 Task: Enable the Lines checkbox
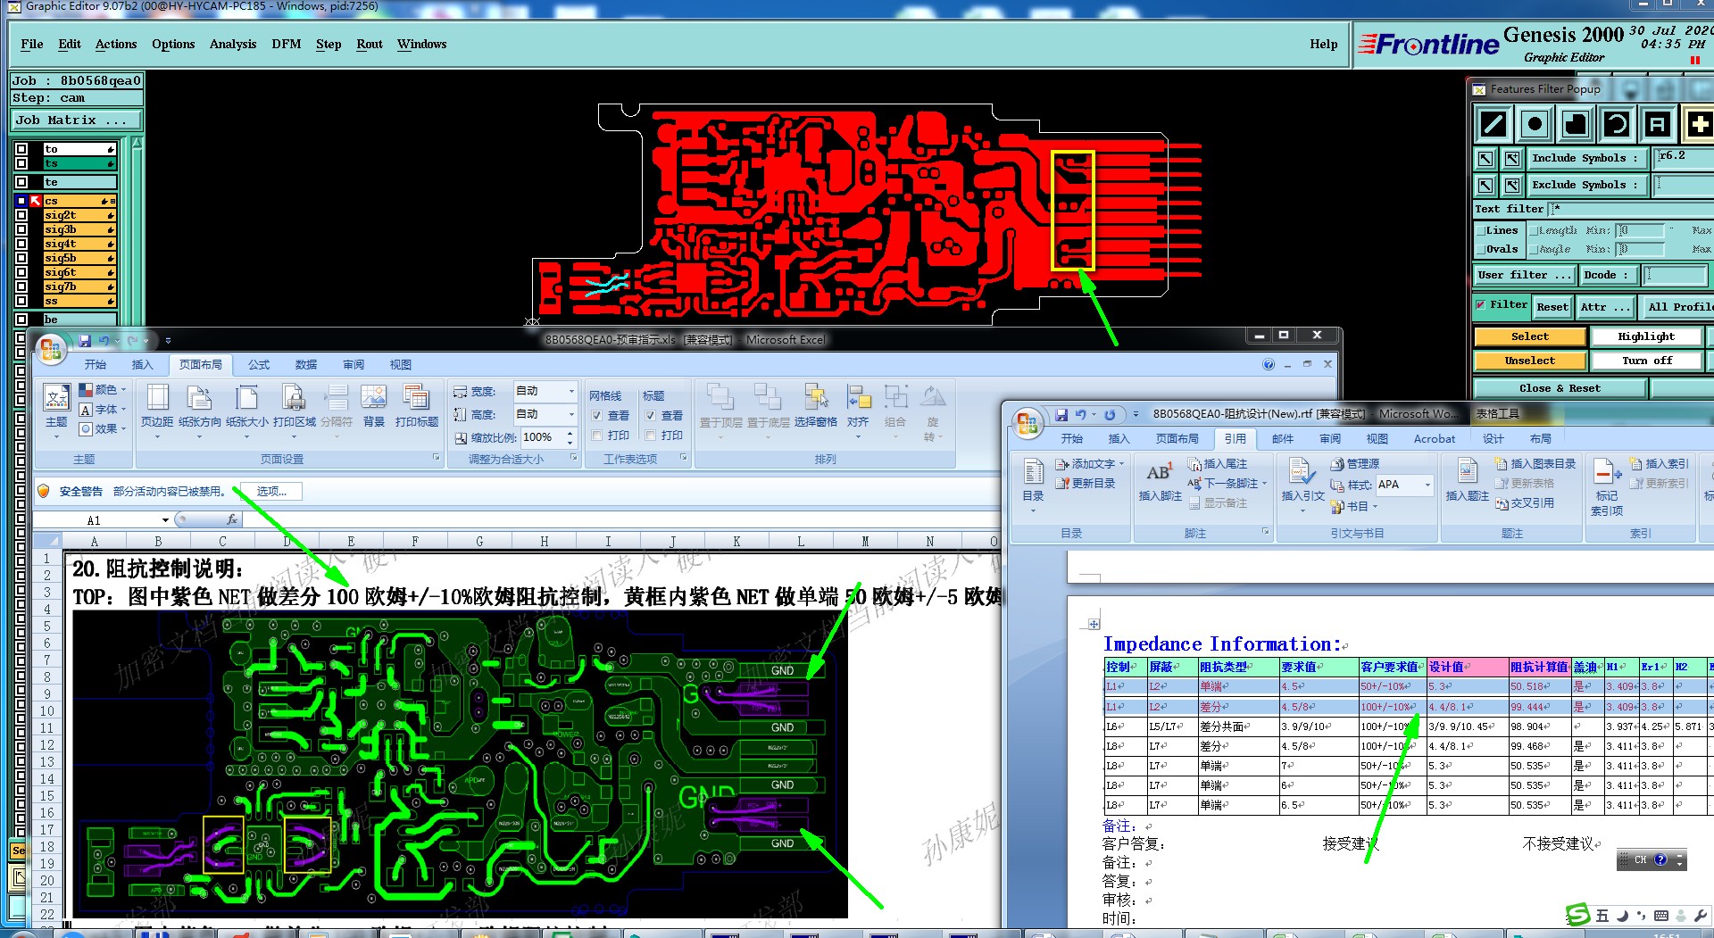click(x=1480, y=230)
